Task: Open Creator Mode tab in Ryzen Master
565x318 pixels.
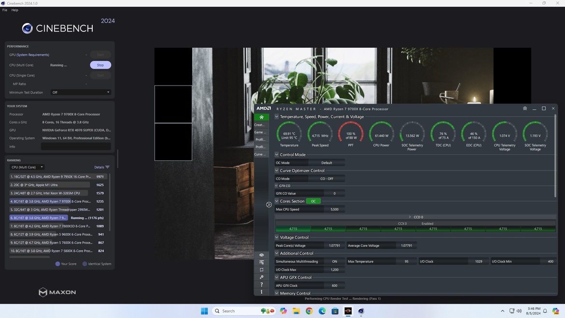Action: pyautogui.click(x=261, y=125)
